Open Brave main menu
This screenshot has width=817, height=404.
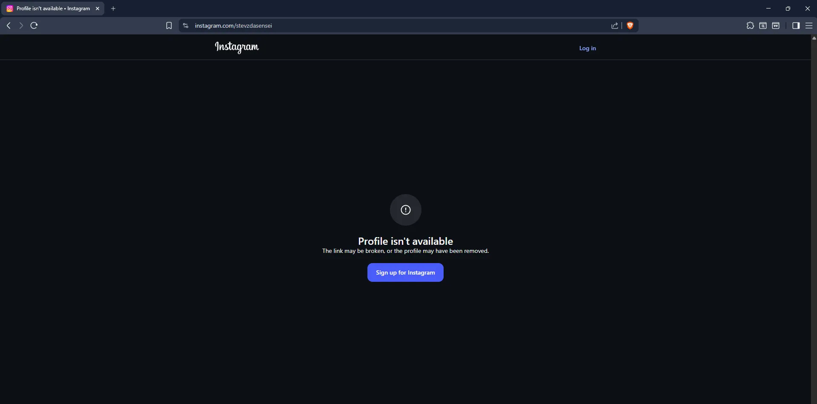809,26
